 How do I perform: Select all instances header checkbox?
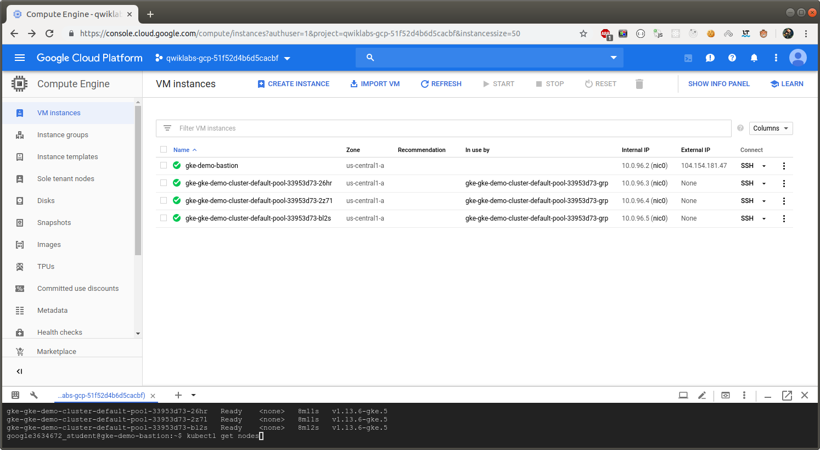click(x=164, y=149)
